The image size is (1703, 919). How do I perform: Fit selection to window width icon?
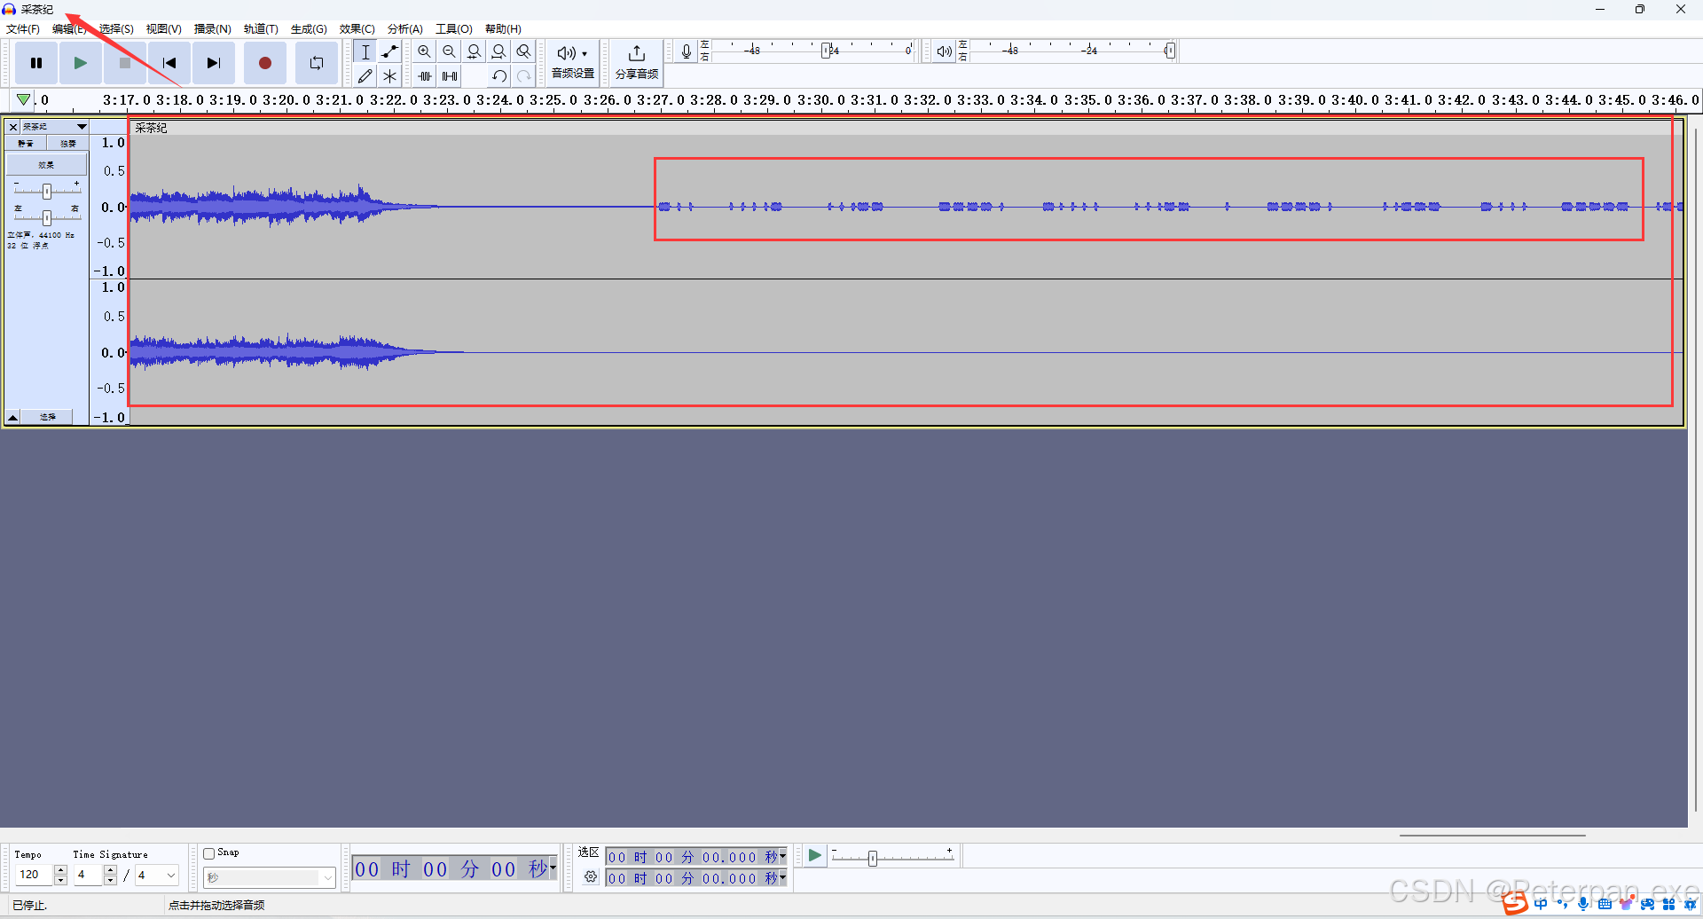pos(475,51)
